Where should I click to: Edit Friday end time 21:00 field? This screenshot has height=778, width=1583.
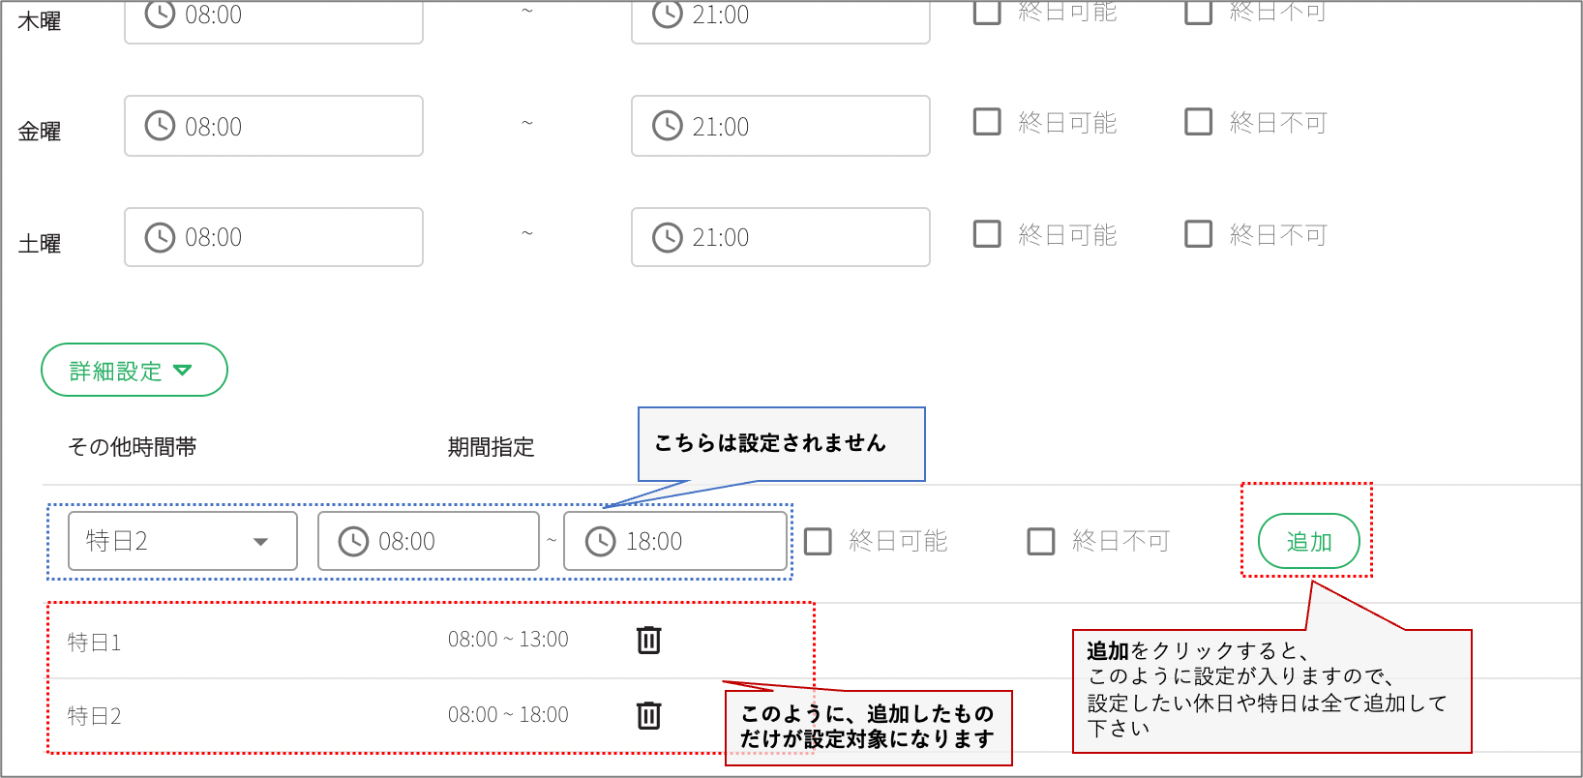(780, 126)
